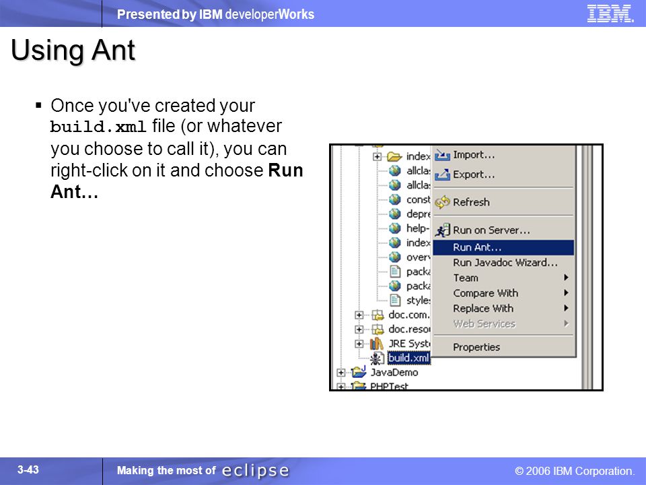
Task: Open the Team submenu arrow
Action: pyautogui.click(x=567, y=278)
